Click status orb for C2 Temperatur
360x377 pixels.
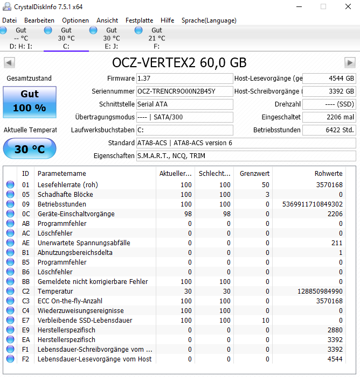(x=10, y=291)
